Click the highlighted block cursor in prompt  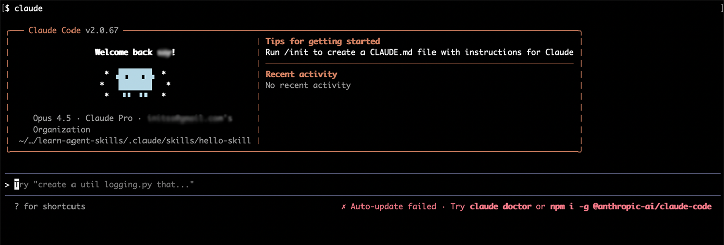(17, 185)
